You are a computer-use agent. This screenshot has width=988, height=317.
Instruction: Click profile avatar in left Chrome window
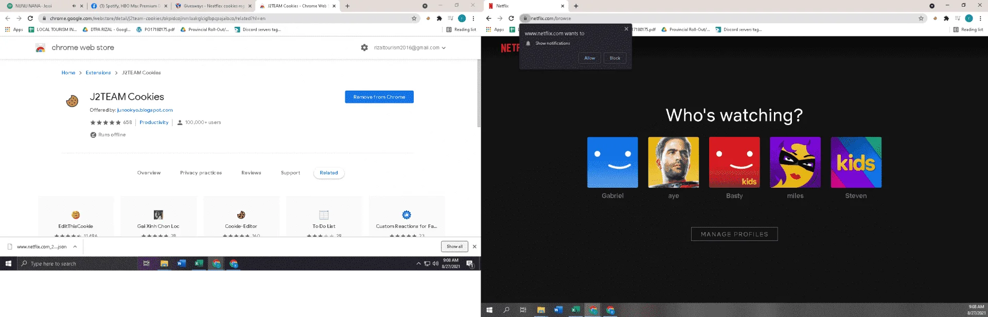[462, 18]
